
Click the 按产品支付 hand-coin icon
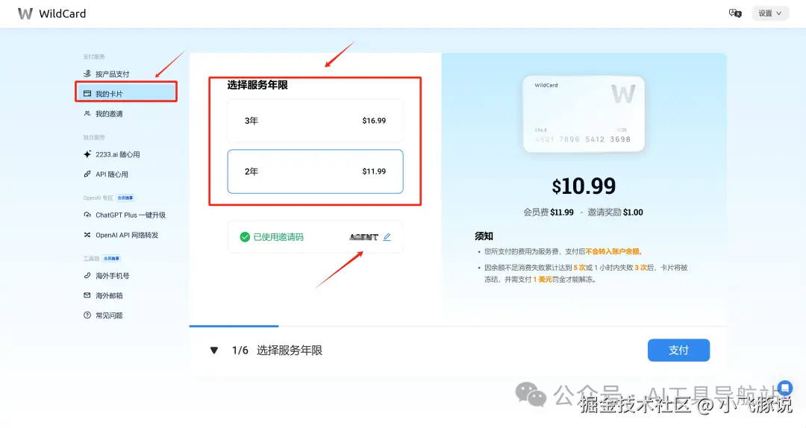point(87,74)
